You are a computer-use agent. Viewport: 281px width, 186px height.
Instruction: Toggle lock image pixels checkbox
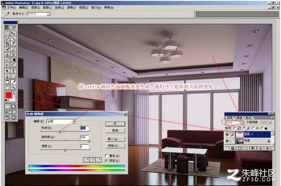[x=244, y=128]
